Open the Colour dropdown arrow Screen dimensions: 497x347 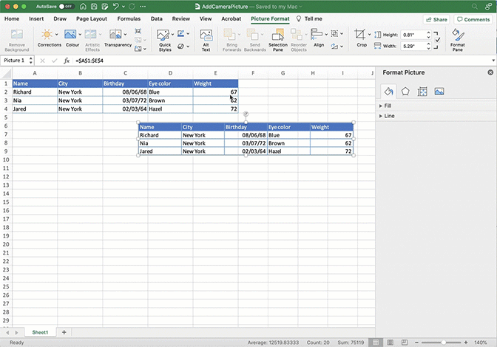click(80, 34)
